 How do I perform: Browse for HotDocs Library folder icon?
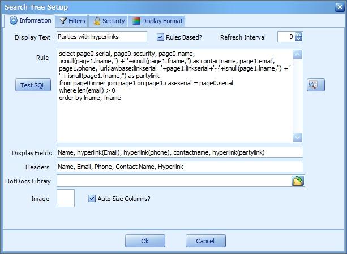298,181
